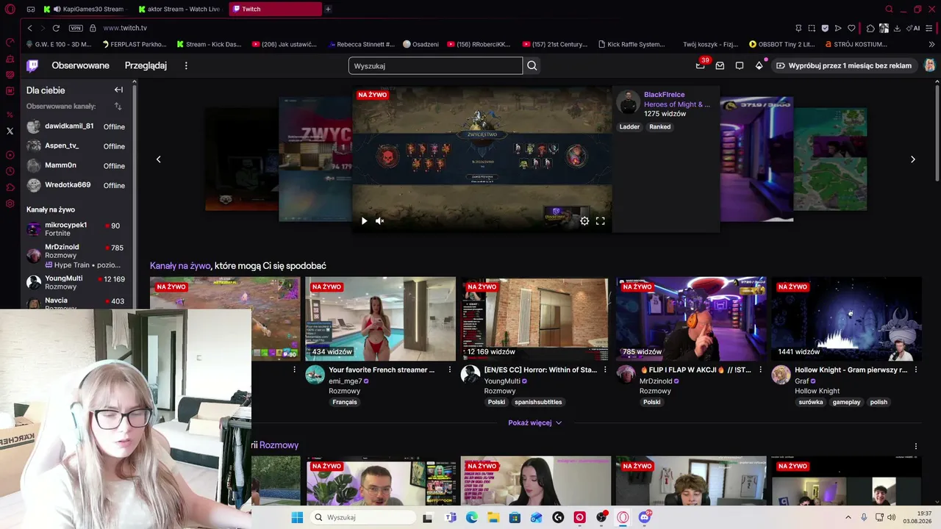
Task: Open Discord from taskbar
Action: pyautogui.click(x=645, y=517)
